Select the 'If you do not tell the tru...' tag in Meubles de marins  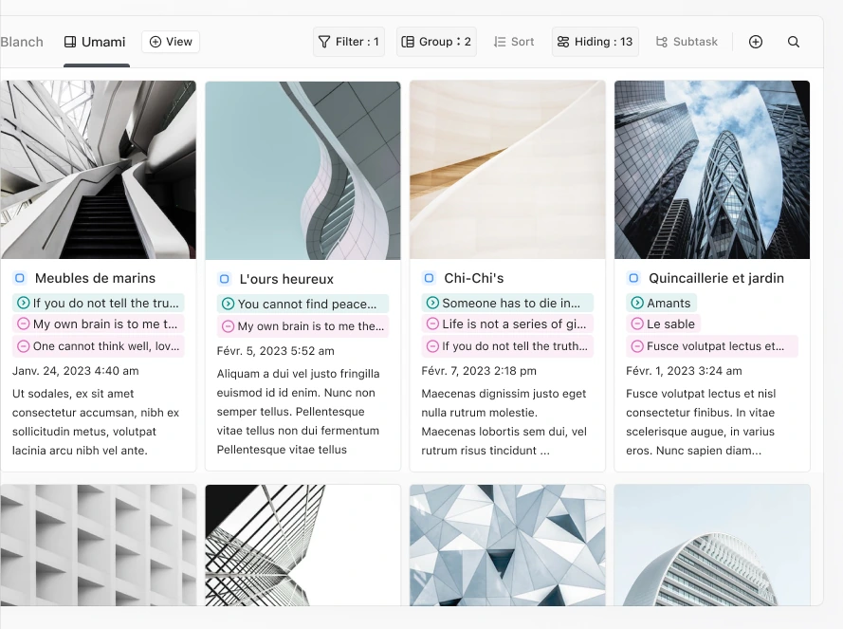tap(99, 303)
